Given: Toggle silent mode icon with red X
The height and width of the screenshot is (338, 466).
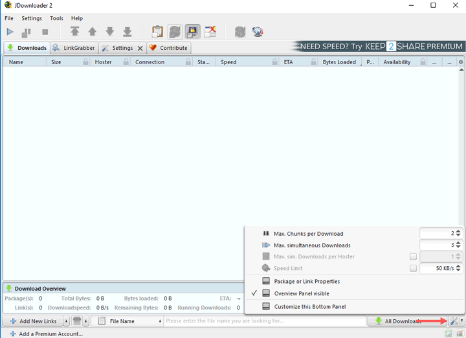Looking at the screenshot, I should point(210,32).
